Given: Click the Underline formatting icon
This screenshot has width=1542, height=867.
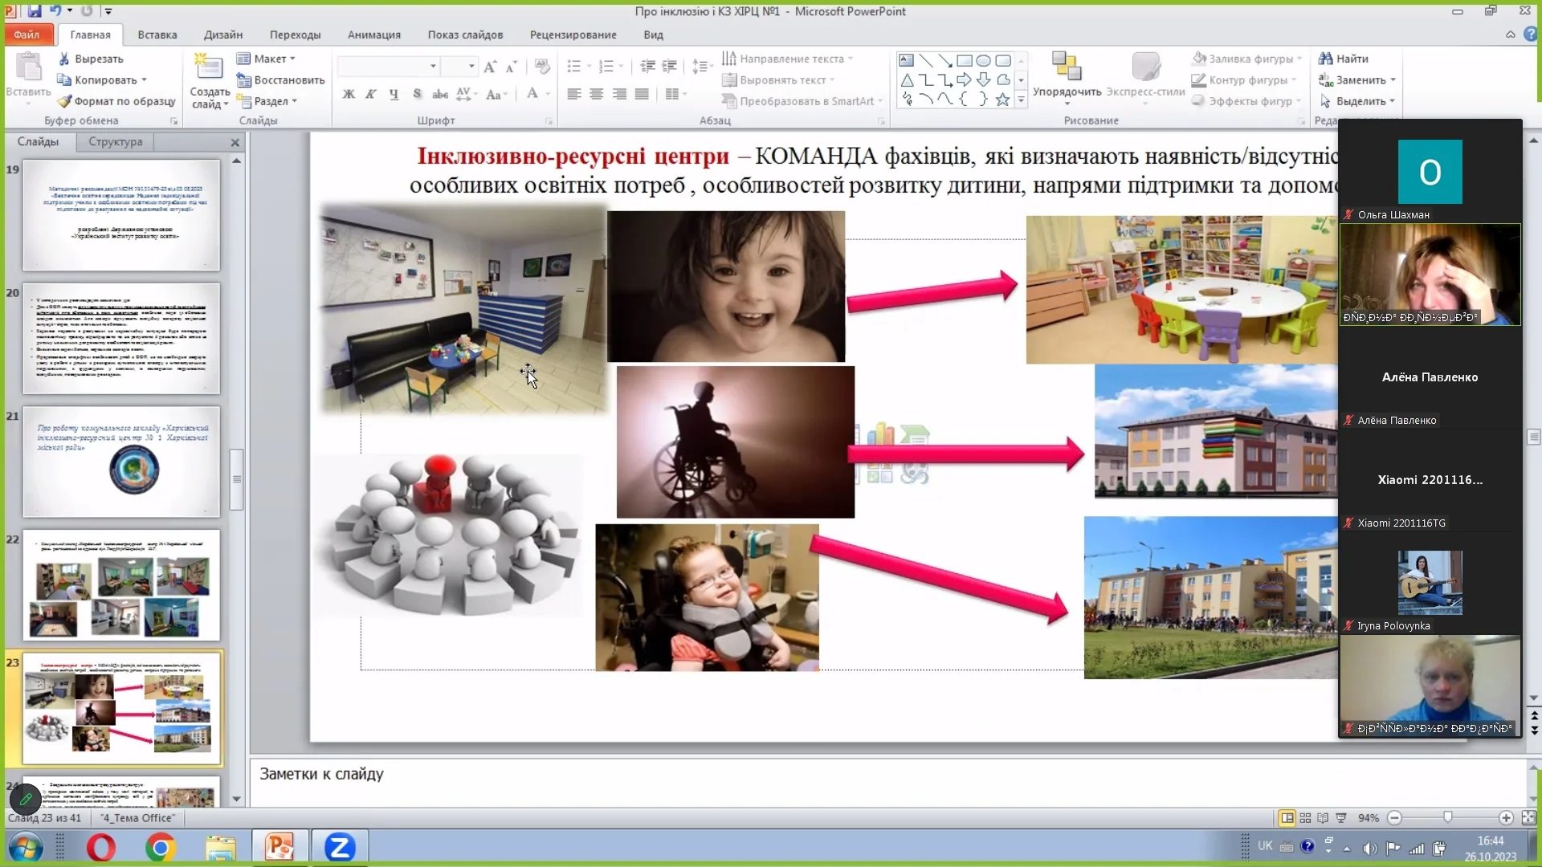Looking at the screenshot, I should [394, 95].
